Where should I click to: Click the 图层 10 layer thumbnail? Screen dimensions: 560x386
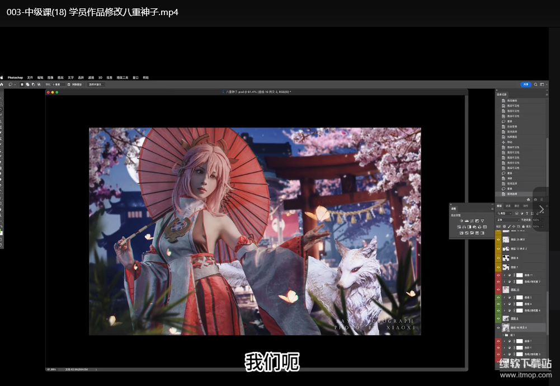pyautogui.click(x=506, y=289)
